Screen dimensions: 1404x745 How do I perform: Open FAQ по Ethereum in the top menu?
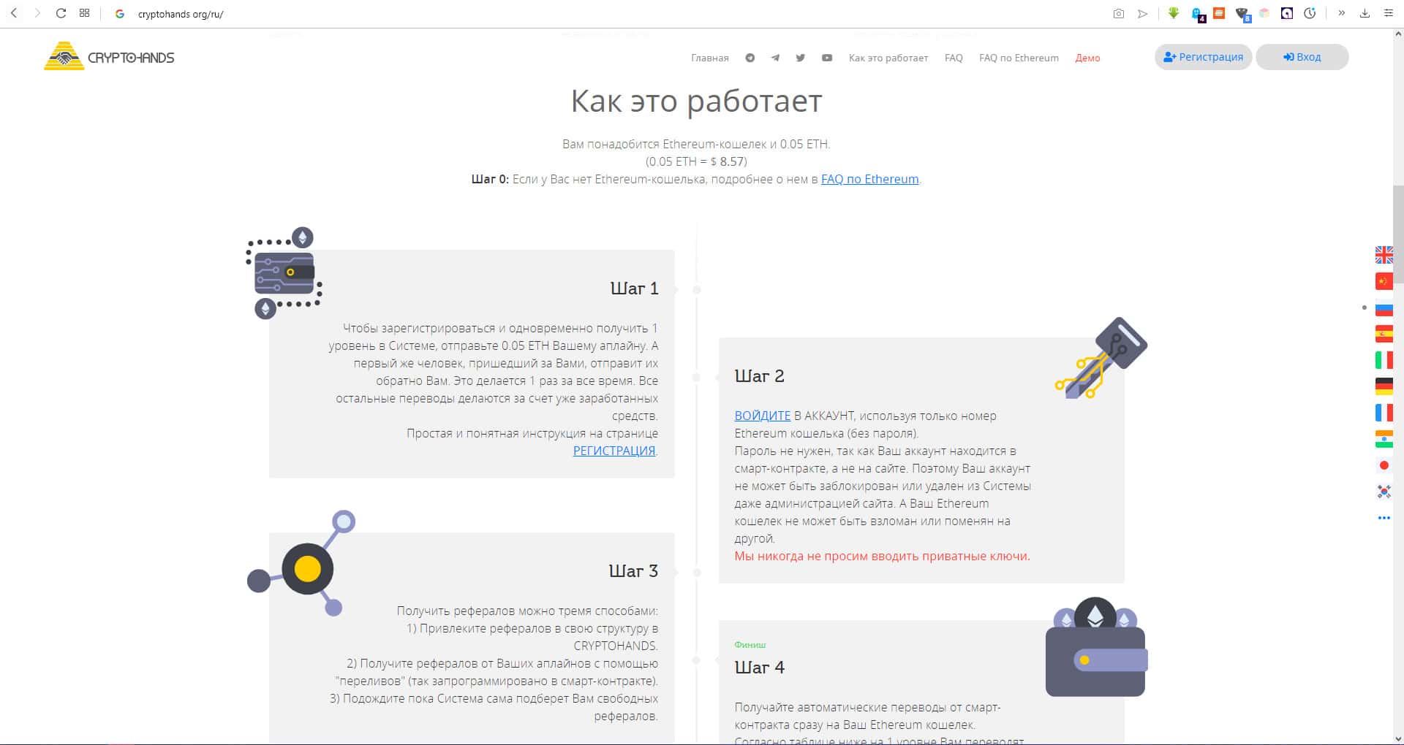point(1019,58)
